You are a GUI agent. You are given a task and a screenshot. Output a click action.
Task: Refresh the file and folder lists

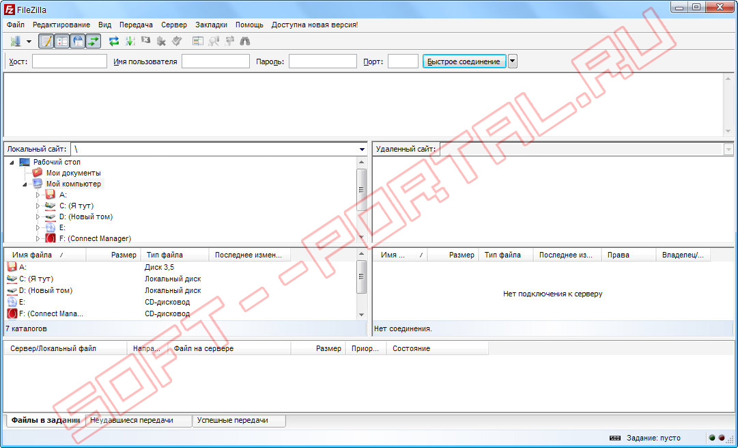114,42
